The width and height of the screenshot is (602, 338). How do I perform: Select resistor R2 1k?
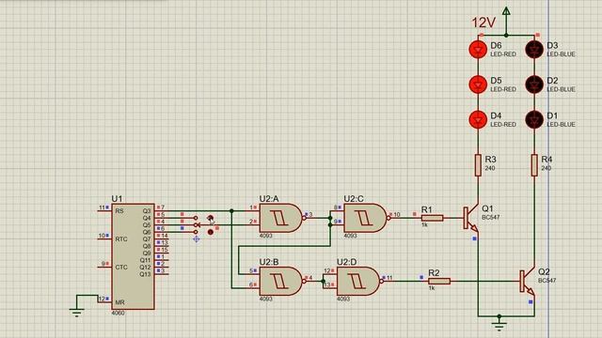(x=439, y=282)
